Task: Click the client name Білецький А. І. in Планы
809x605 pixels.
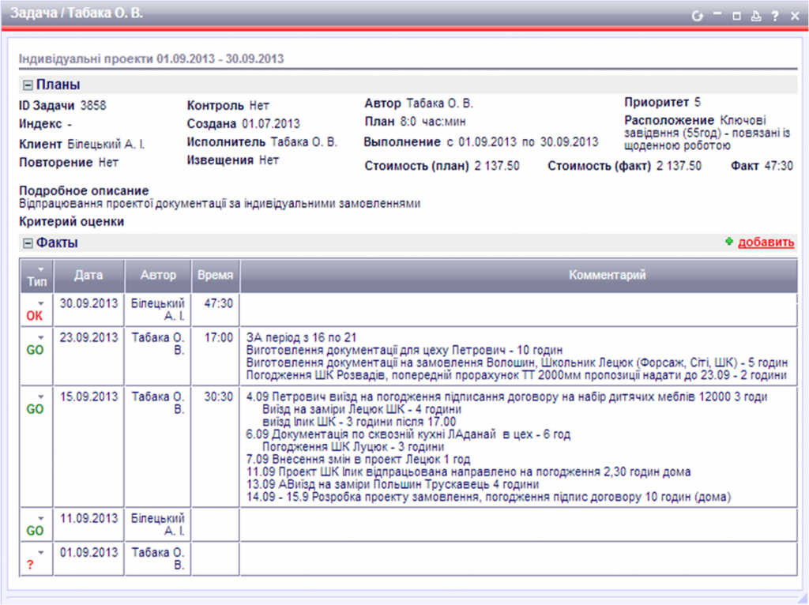Action: click(107, 145)
